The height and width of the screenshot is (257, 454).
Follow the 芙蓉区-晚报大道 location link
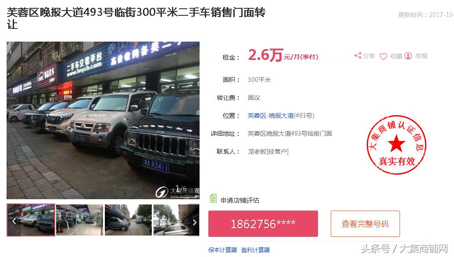coord(271,116)
